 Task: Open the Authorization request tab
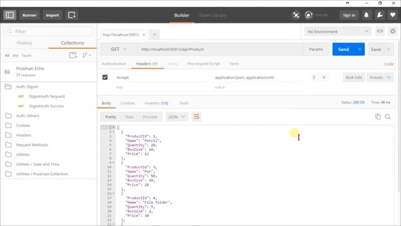click(x=114, y=63)
